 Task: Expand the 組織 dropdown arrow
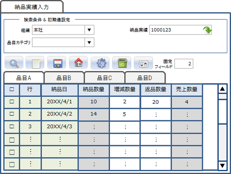click(x=89, y=30)
